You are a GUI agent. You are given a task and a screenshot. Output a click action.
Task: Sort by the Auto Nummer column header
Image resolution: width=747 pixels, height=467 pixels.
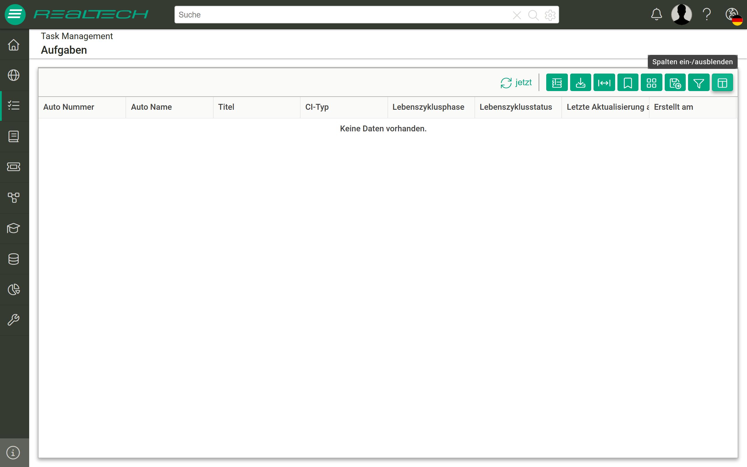coord(82,107)
